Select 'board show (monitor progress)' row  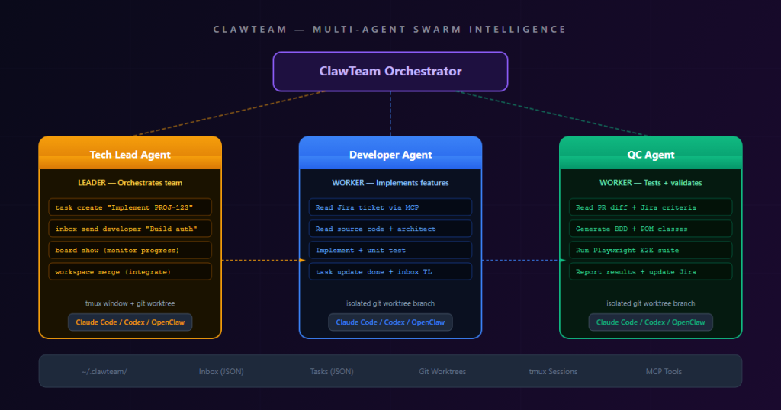130,250
